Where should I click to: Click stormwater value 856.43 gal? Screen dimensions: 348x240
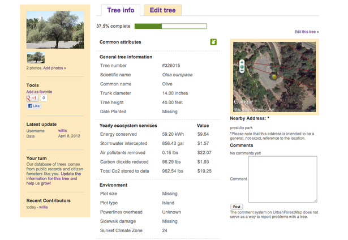[173, 143]
